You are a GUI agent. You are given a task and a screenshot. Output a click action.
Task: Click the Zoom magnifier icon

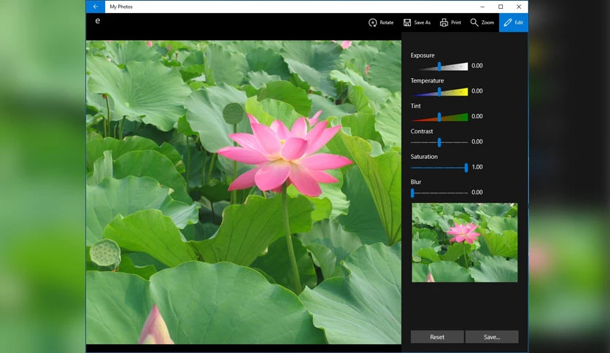pos(474,23)
